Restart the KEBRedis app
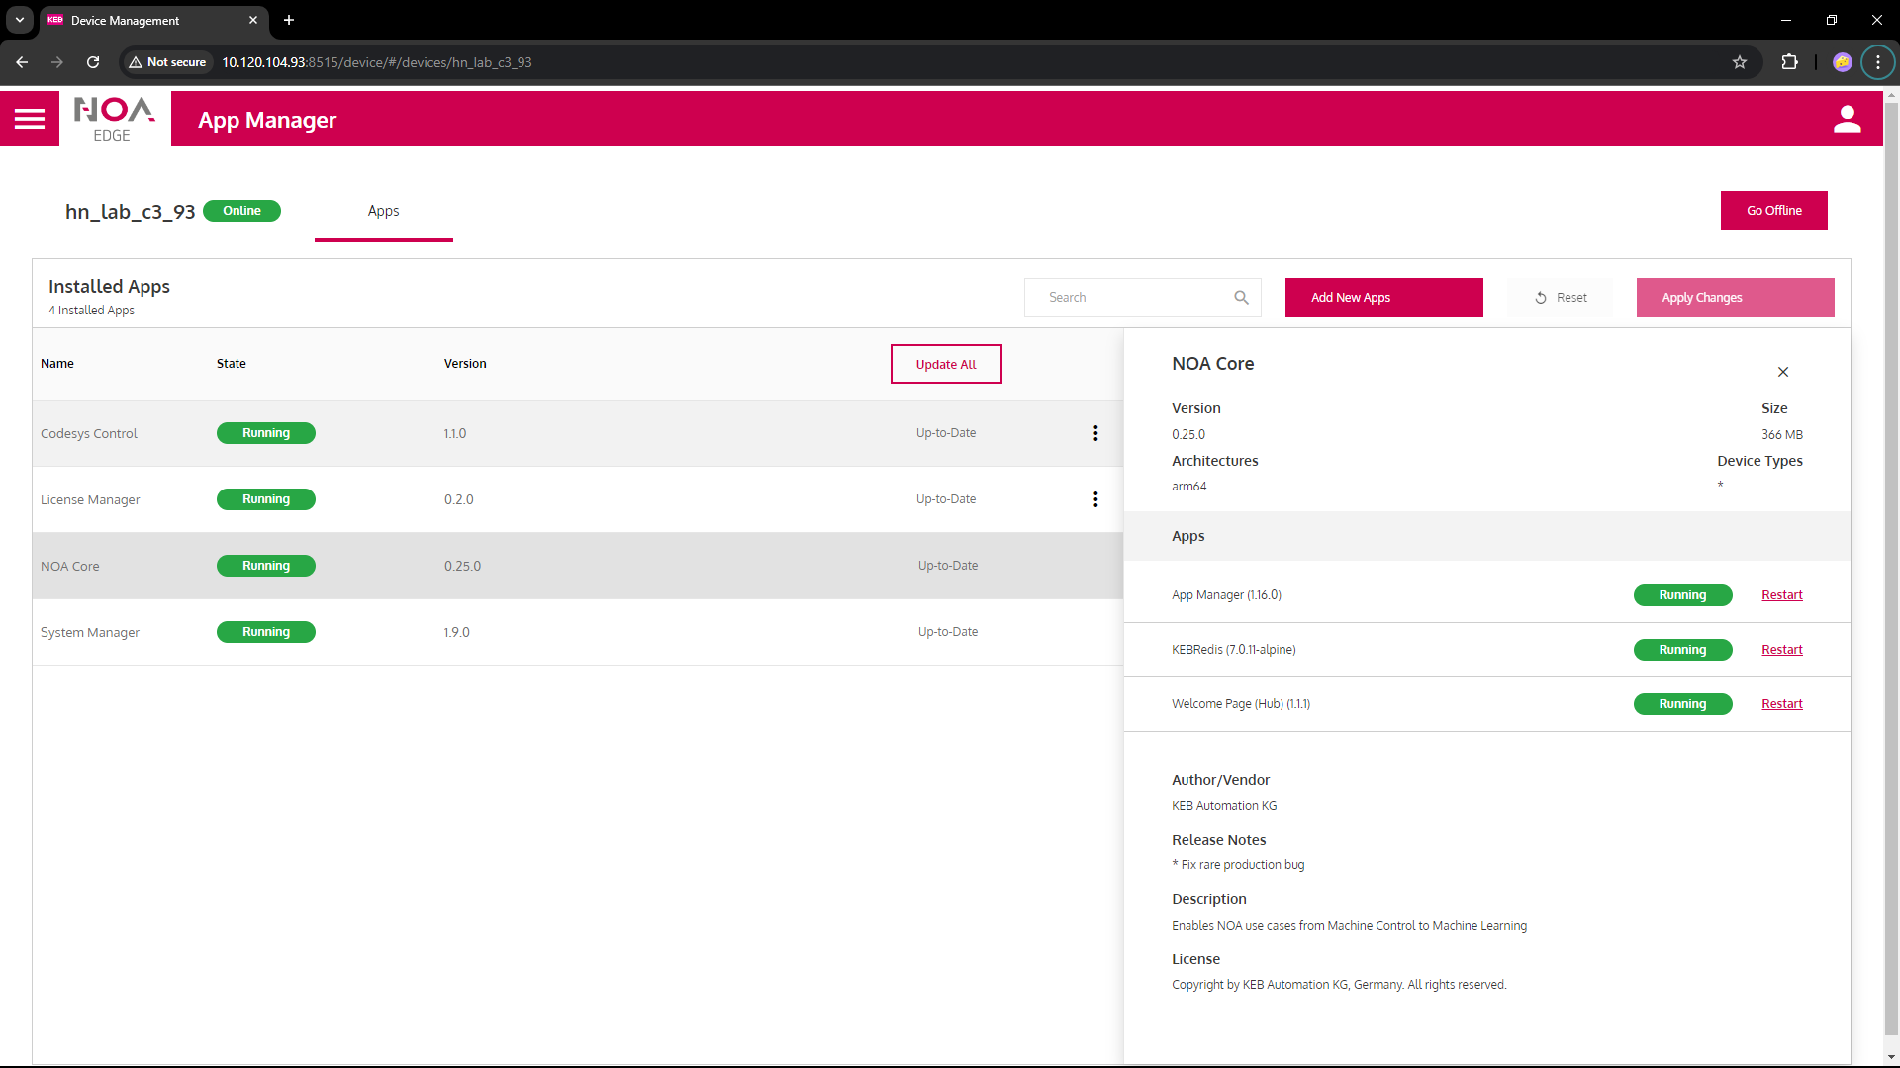This screenshot has height=1068, width=1900. tap(1781, 650)
